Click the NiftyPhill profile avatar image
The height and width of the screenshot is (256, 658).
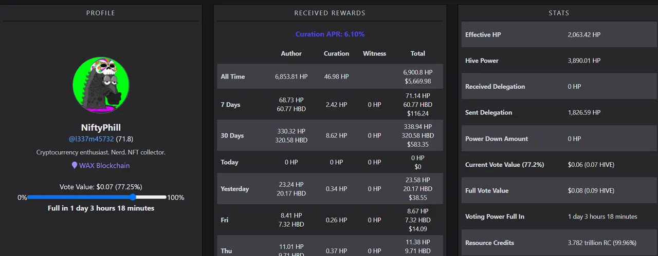(101, 85)
